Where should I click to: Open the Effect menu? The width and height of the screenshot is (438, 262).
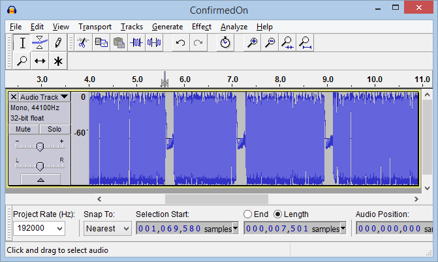click(x=202, y=27)
